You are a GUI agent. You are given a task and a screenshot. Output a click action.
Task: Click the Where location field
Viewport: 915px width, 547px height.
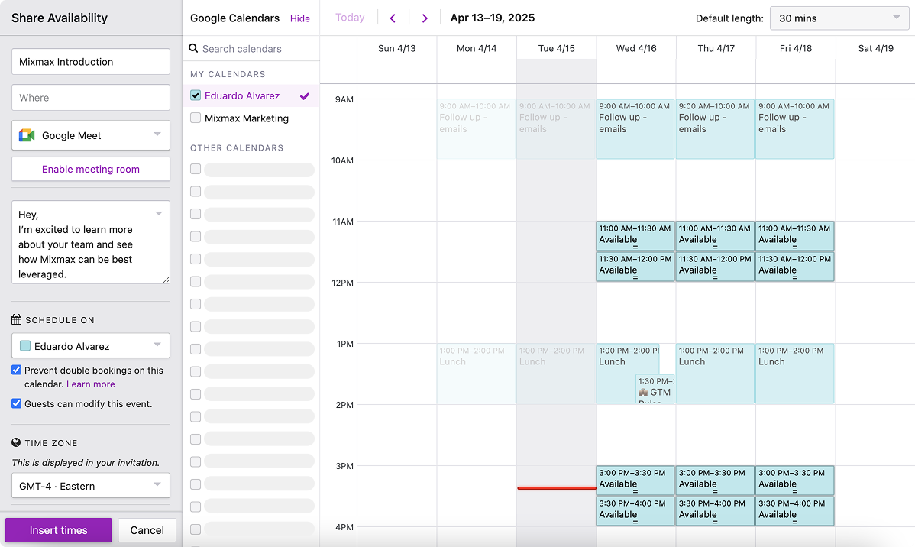(x=91, y=98)
